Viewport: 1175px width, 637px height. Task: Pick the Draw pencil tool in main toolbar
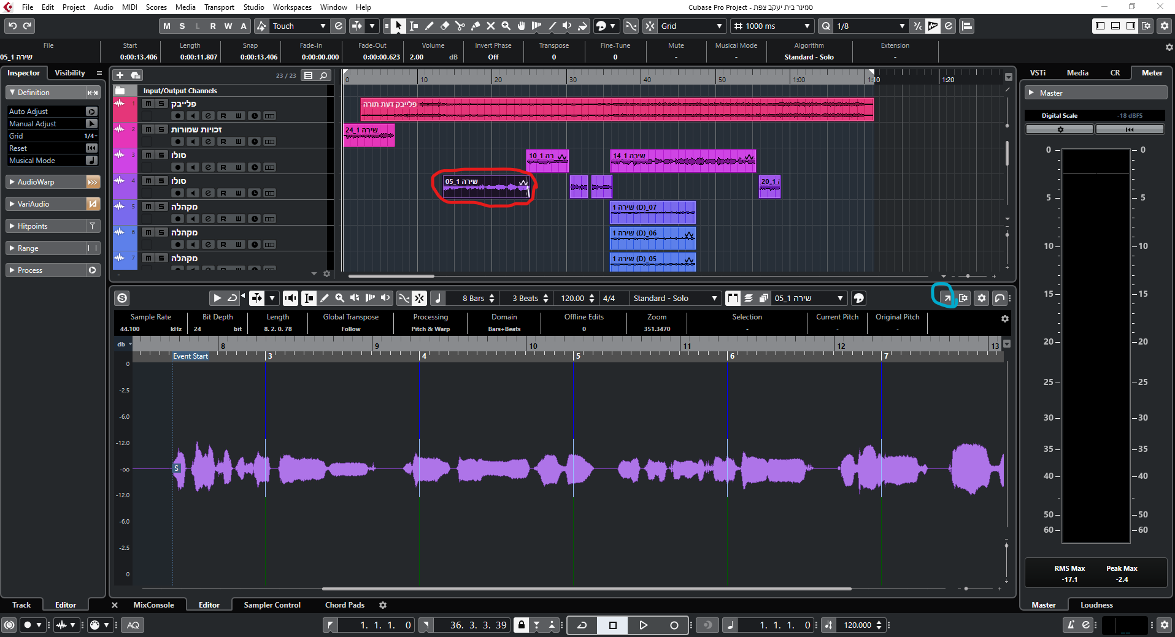click(429, 26)
